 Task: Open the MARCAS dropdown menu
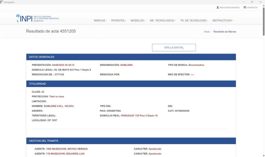click(100, 20)
